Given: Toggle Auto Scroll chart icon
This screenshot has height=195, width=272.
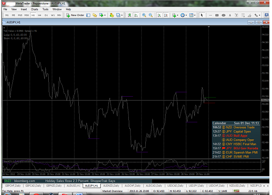Looking at the screenshot, I should point(159,15).
